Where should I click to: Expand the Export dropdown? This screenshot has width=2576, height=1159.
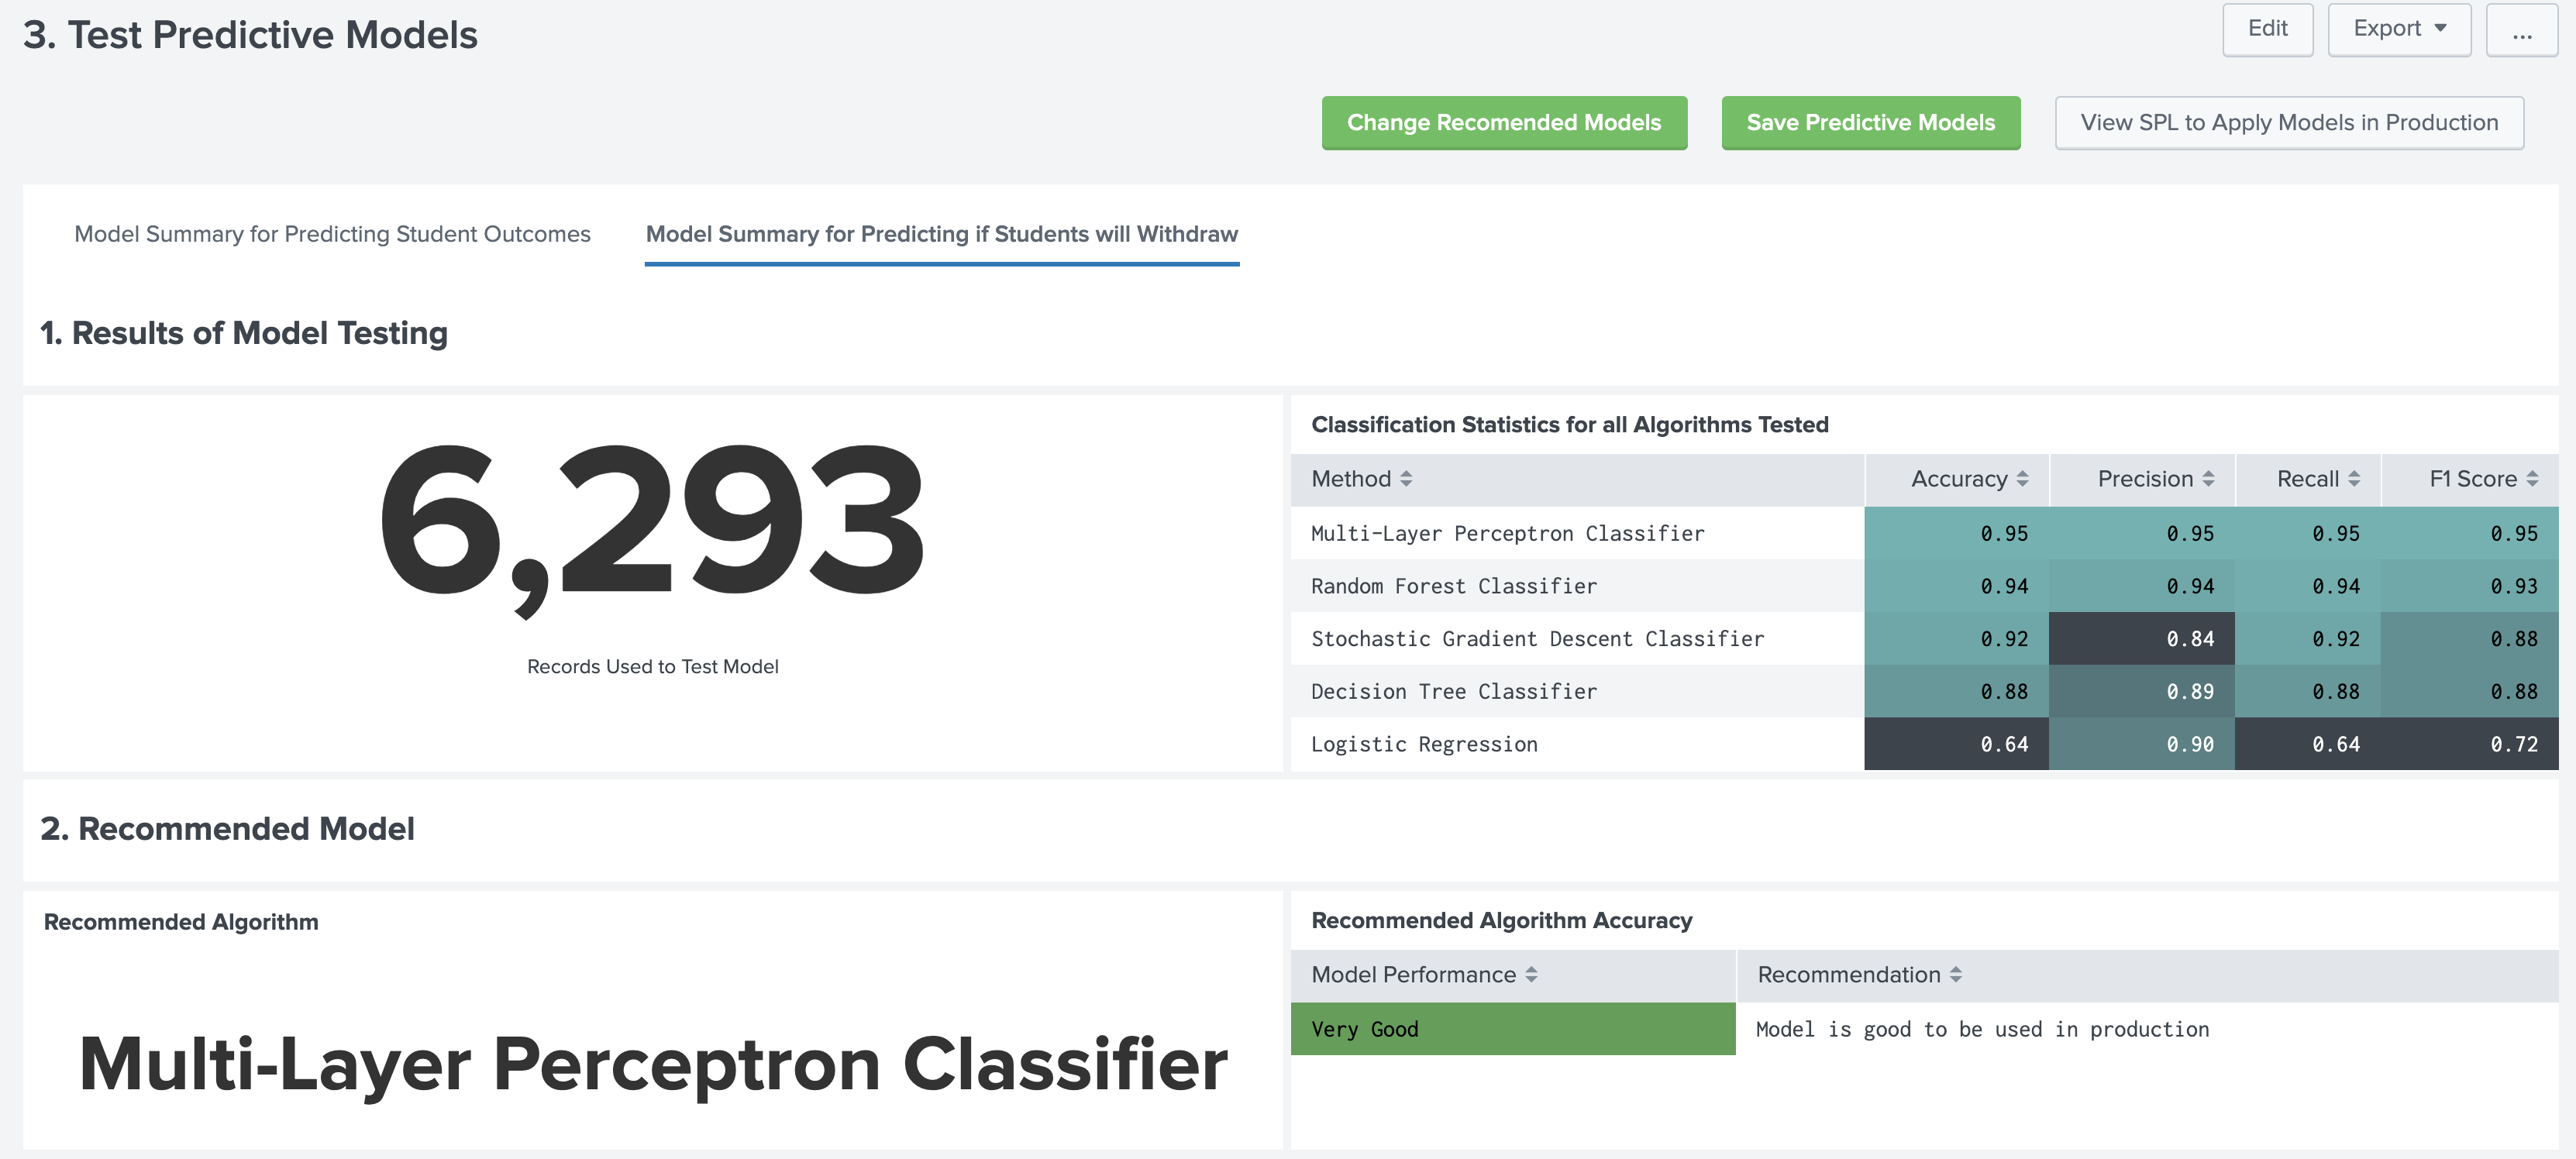tap(2398, 29)
